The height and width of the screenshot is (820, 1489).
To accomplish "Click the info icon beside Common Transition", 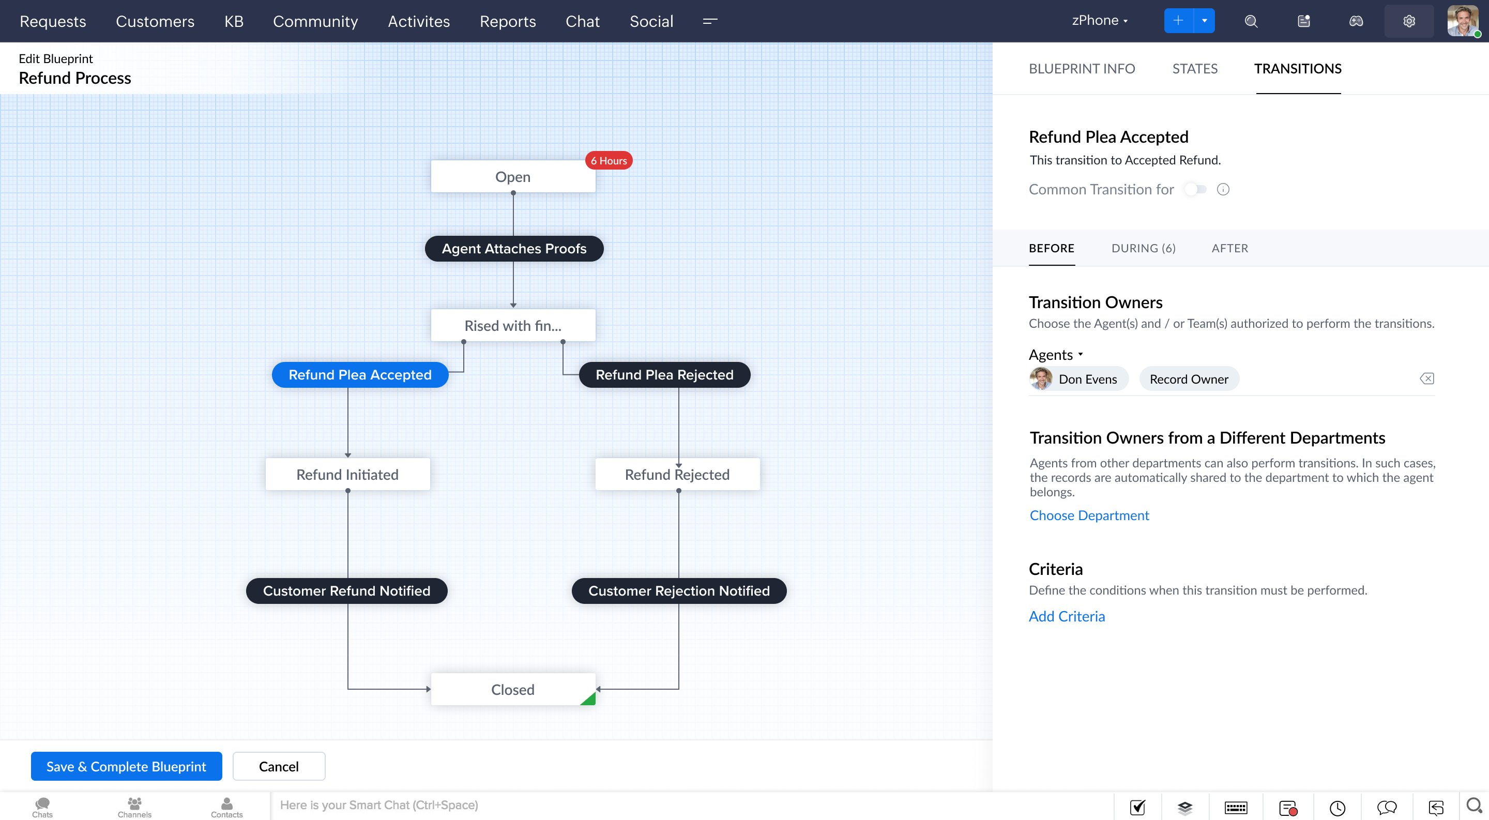I will click(1223, 190).
